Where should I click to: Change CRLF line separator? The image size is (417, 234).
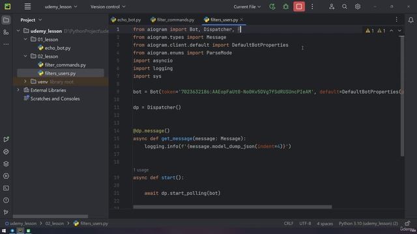[289, 224]
